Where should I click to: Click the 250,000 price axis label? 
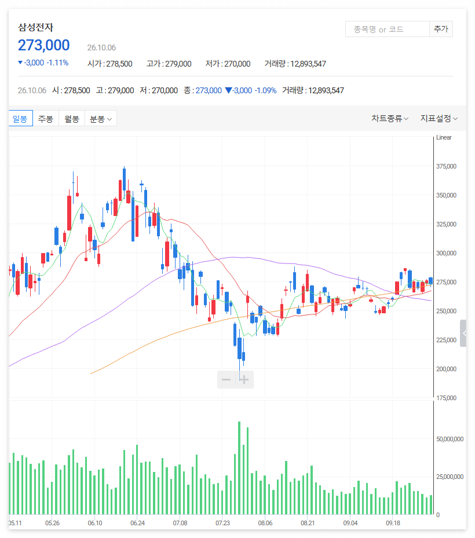pos(446,311)
